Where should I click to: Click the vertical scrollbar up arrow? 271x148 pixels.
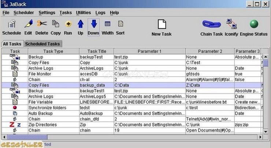pyautogui.click(x=266, y=57)
